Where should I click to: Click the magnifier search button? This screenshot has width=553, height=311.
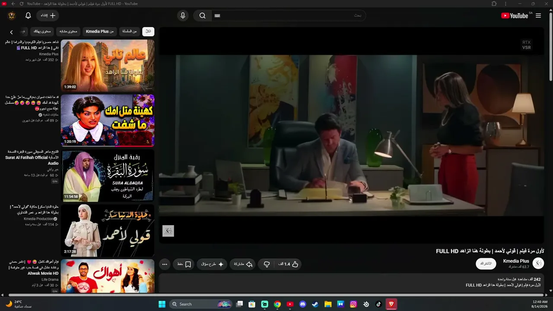tap(202, 16)
